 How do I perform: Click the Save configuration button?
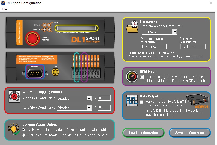click(190, 133)
